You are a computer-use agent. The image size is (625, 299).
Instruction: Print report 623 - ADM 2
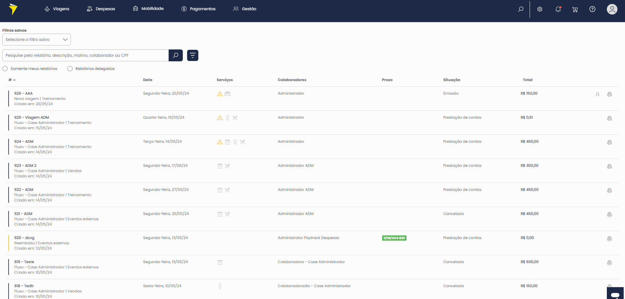pyautogui.click(x=609, y=166)
